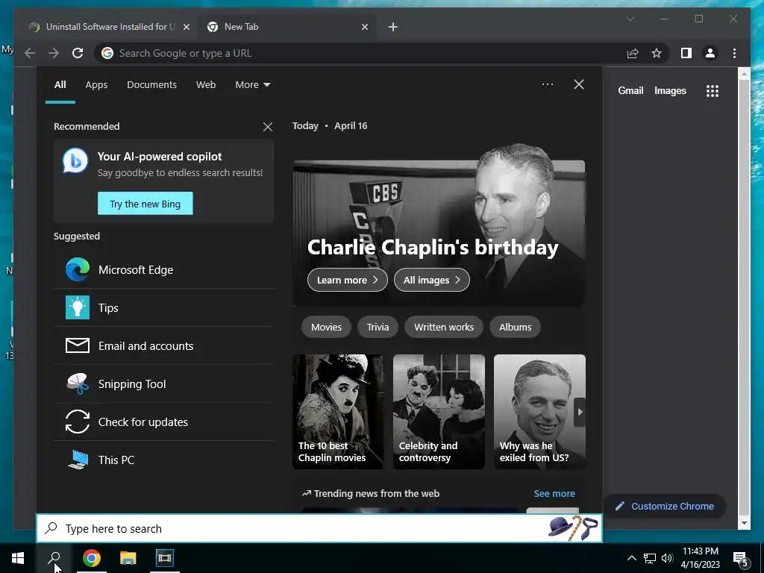Click the scrollbar up arrow in Chrome
764x573 pixels.
744,74
